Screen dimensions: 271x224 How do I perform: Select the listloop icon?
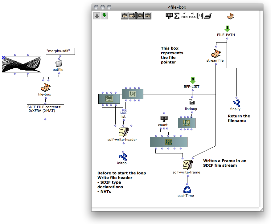tap(191, 102)
